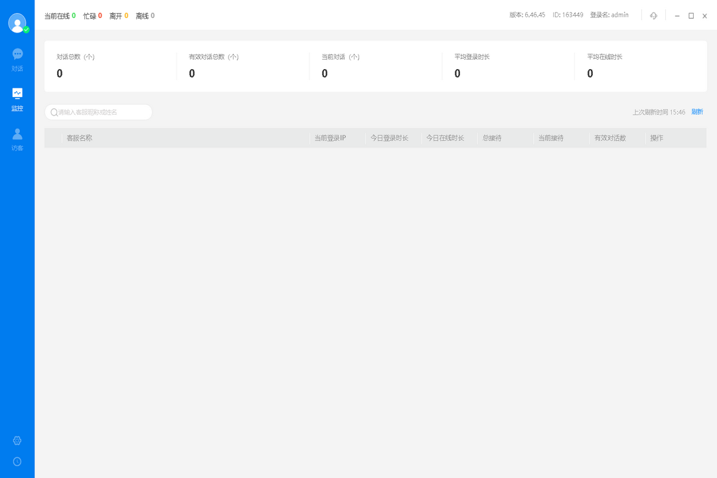Click 平均在线时长 statistic label
Image resolution: width=717 pixels, height=478 pixels.
click(605, 57)
